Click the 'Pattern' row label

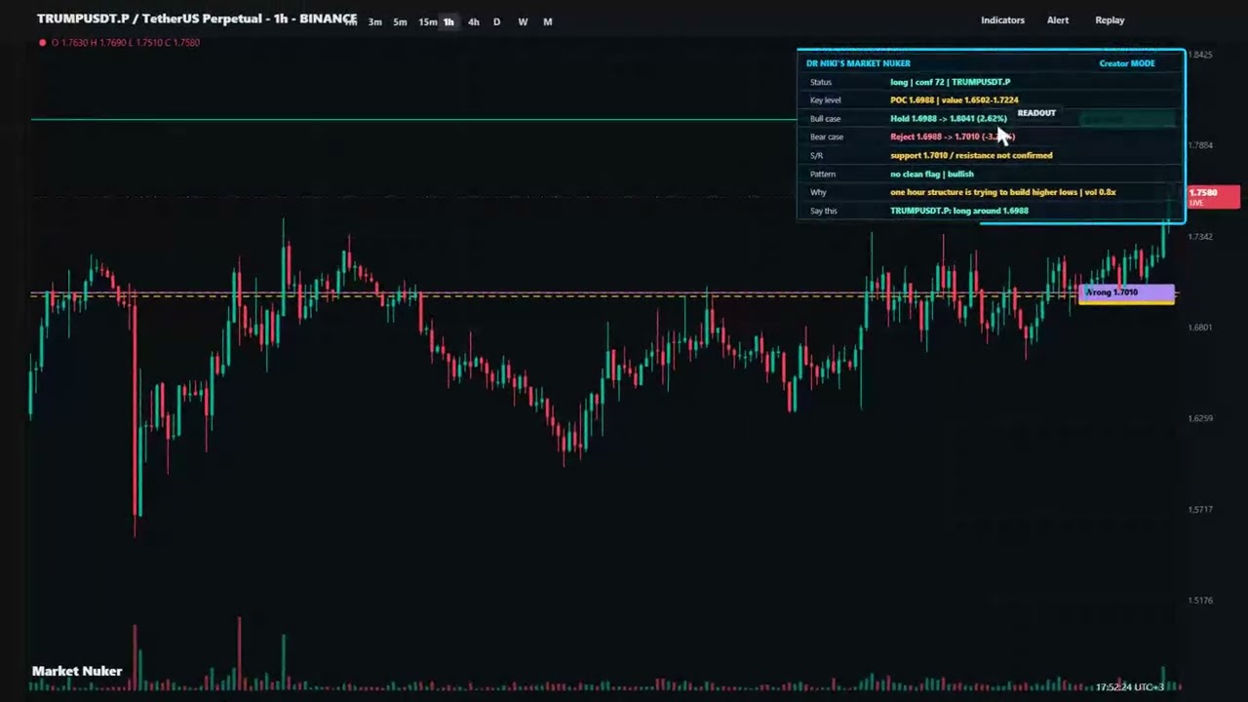[x=823, y=174]
